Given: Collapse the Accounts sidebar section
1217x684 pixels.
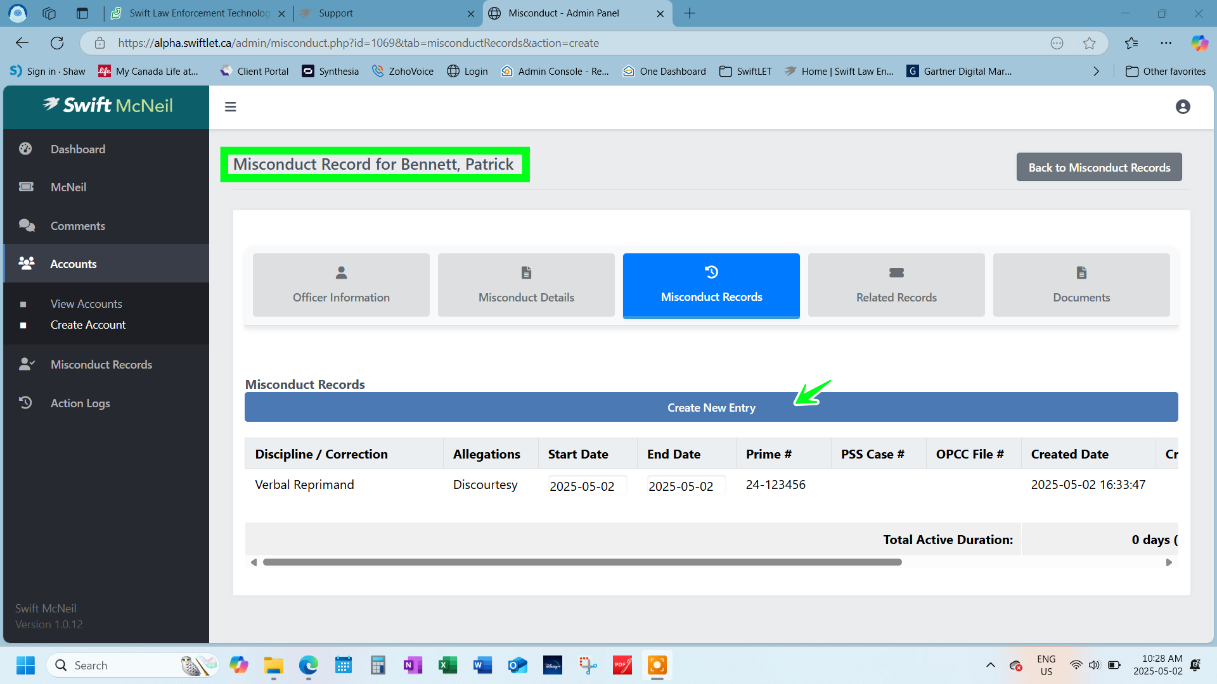Looking at the screenshot, I should tap(74, 264).
